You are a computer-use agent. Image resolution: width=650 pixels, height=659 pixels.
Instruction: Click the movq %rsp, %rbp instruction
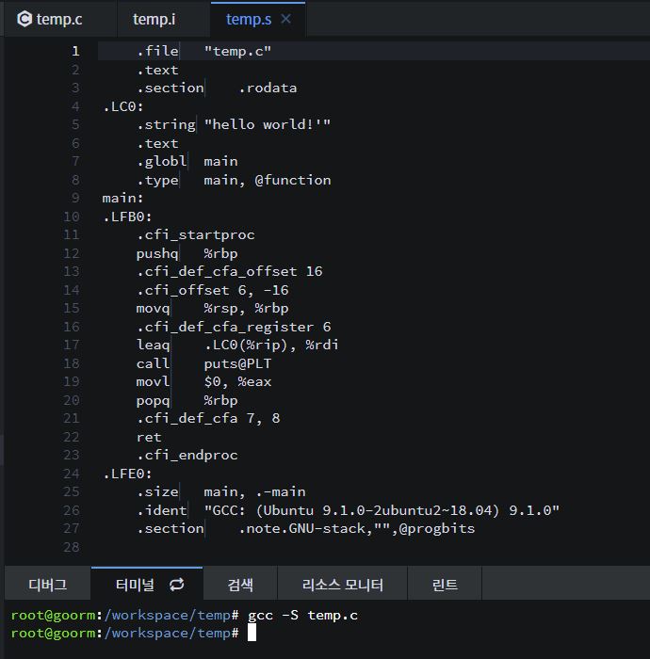pyautogui.click(x=212, y=308)
